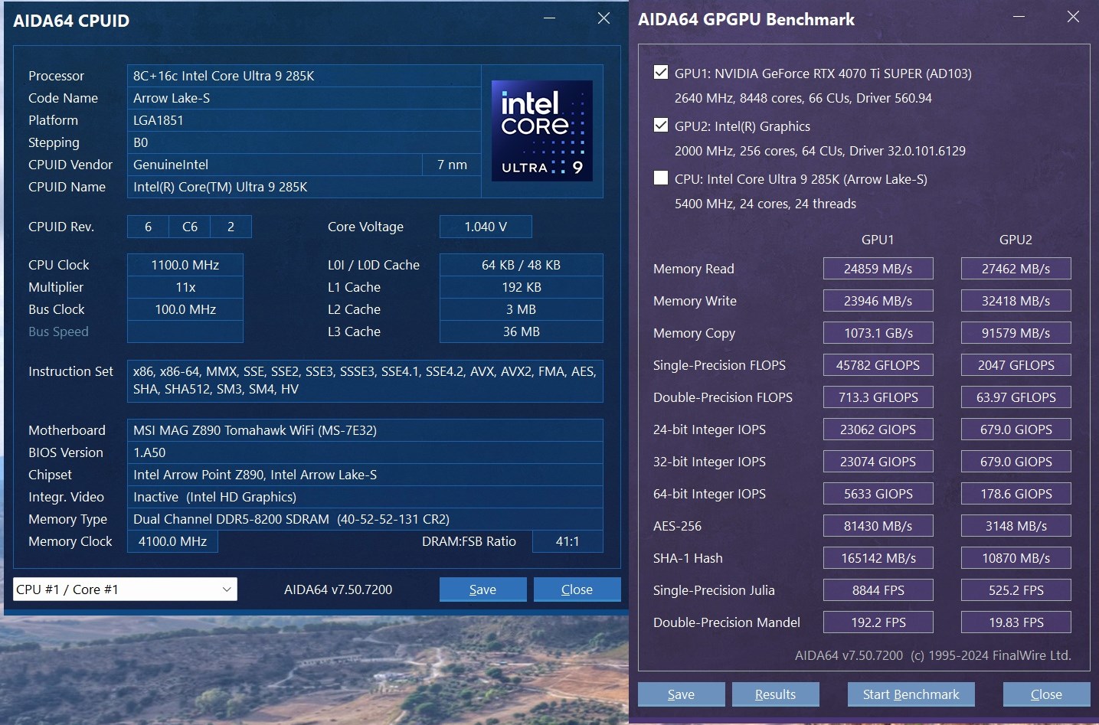Save the GPGPU Benchmark results
The height and width of the screenshot is (725, 1099).
681,694
